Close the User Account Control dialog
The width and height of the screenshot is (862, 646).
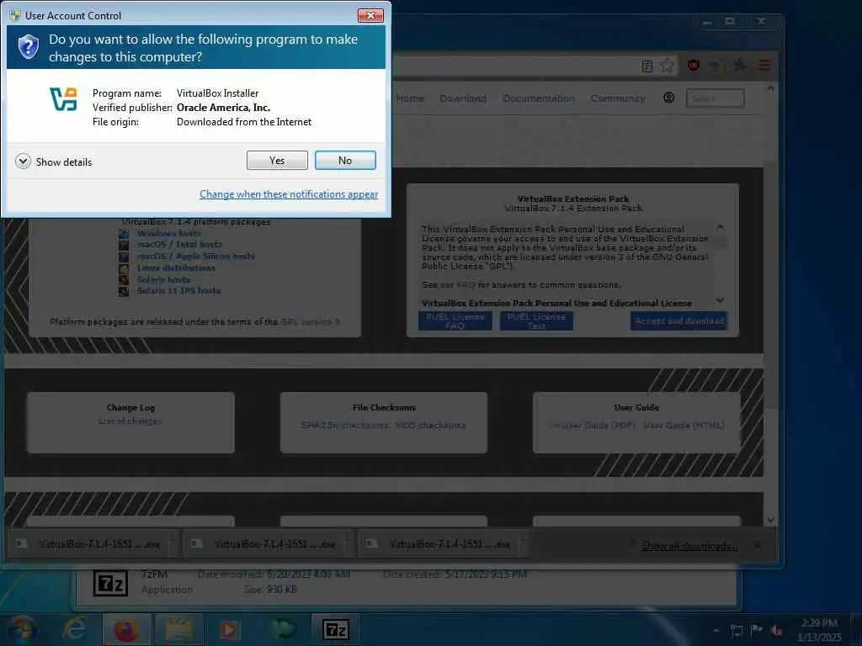click(370, 15)
